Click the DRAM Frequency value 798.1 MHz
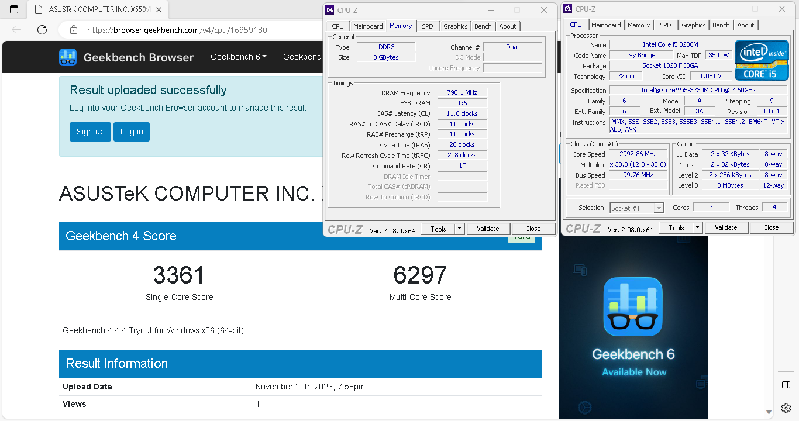 pos(462,93)
